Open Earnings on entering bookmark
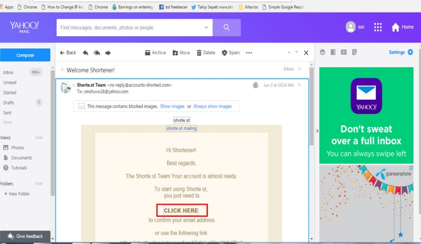The width and height of the screenshot is (421, 244). click(x=133, y=7)
